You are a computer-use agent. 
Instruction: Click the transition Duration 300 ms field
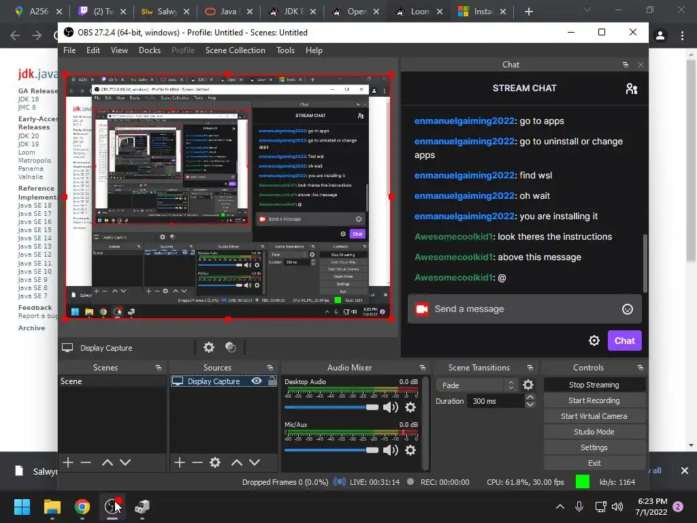point(496,401)
